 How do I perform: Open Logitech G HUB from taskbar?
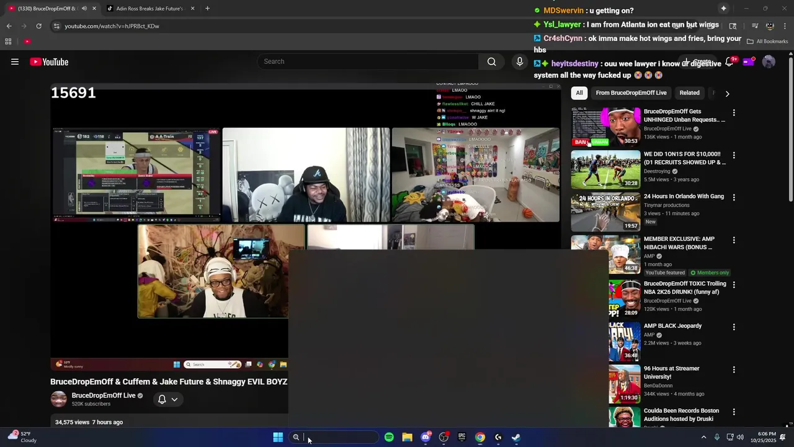click(498, 437)
